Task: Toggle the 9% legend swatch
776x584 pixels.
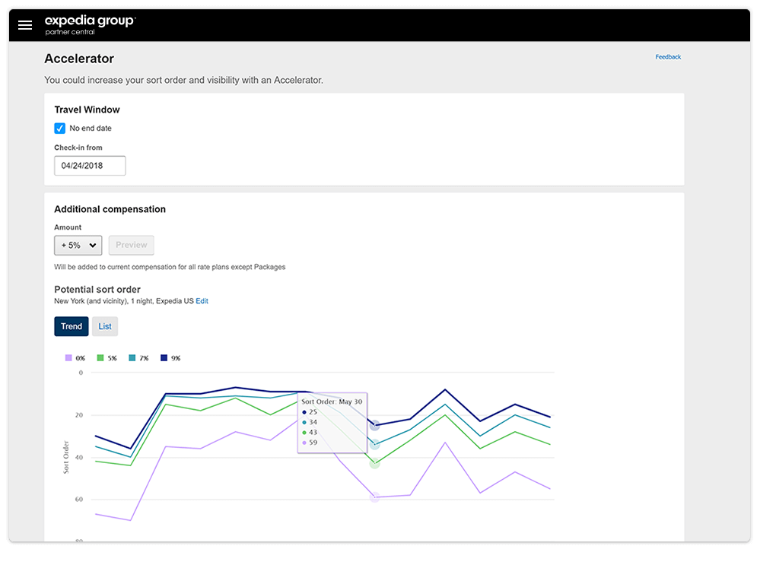Action: 164,358
